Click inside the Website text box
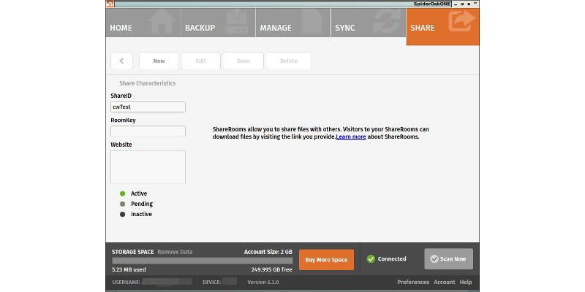 (x=148, y=167)
